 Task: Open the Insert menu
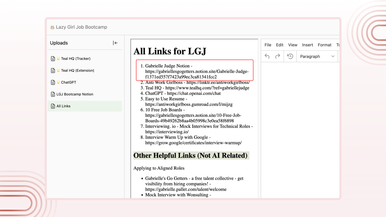[x=307, y=45]
